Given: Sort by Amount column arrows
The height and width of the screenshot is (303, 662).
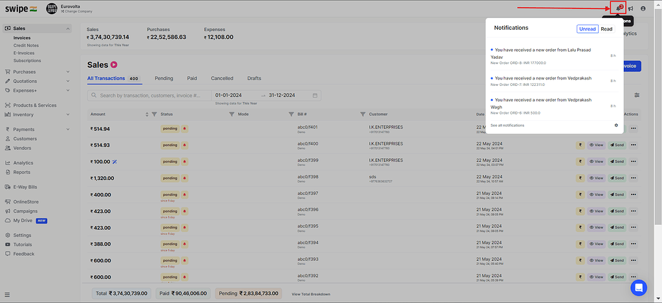Looking at the screenshot, I should pyautogui.click(x=147, y=114).
